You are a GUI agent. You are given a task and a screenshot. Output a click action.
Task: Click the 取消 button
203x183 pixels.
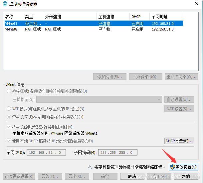tap(132, 176)
